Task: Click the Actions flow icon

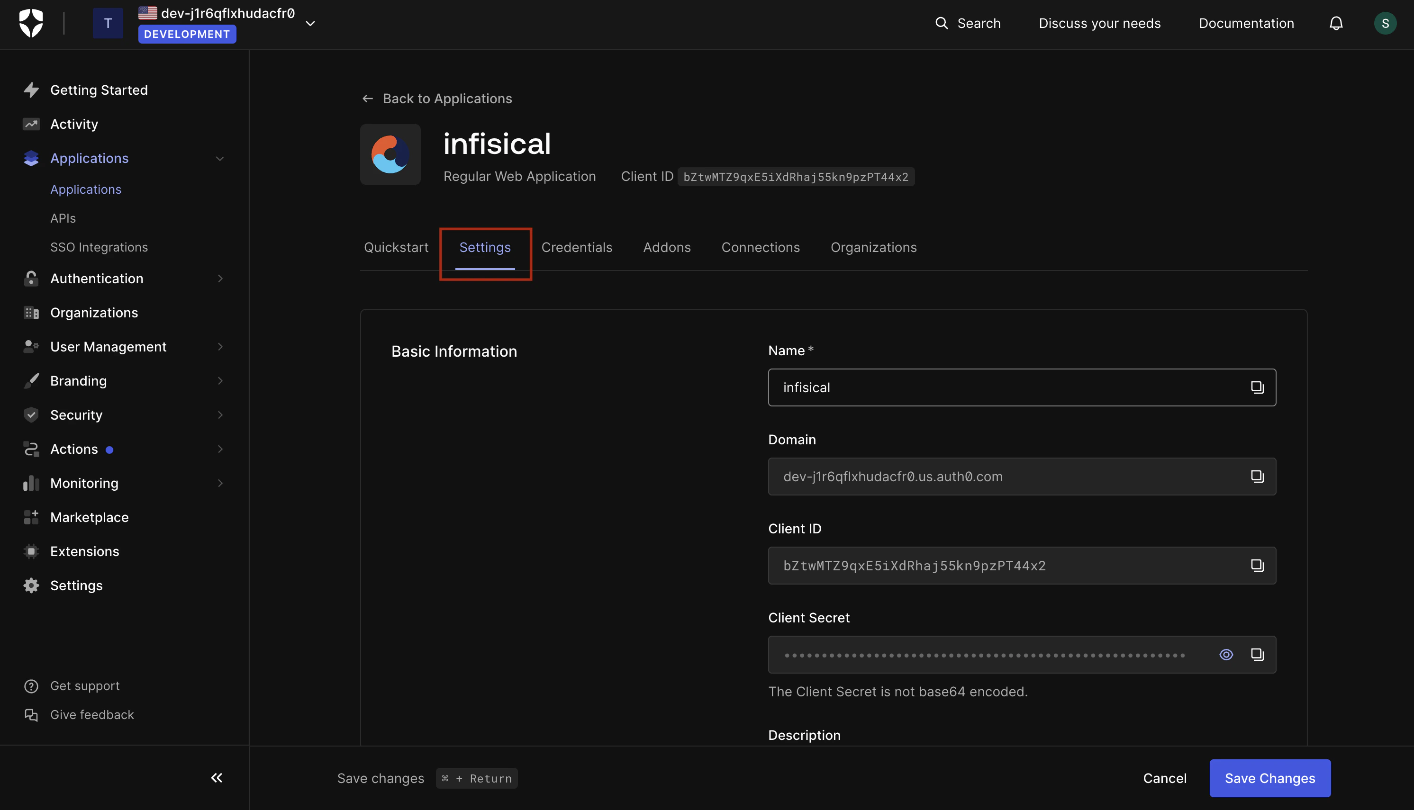Action: click(x=31, y=449)
